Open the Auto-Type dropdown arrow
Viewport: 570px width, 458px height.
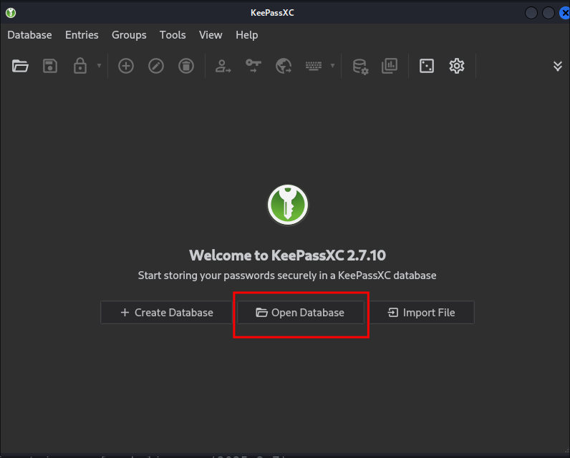click(x=332, y=66)
